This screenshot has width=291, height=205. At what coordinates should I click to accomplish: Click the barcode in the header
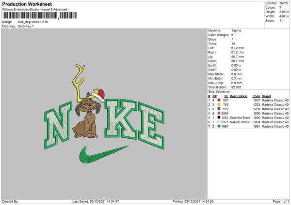tap(39, 15)
